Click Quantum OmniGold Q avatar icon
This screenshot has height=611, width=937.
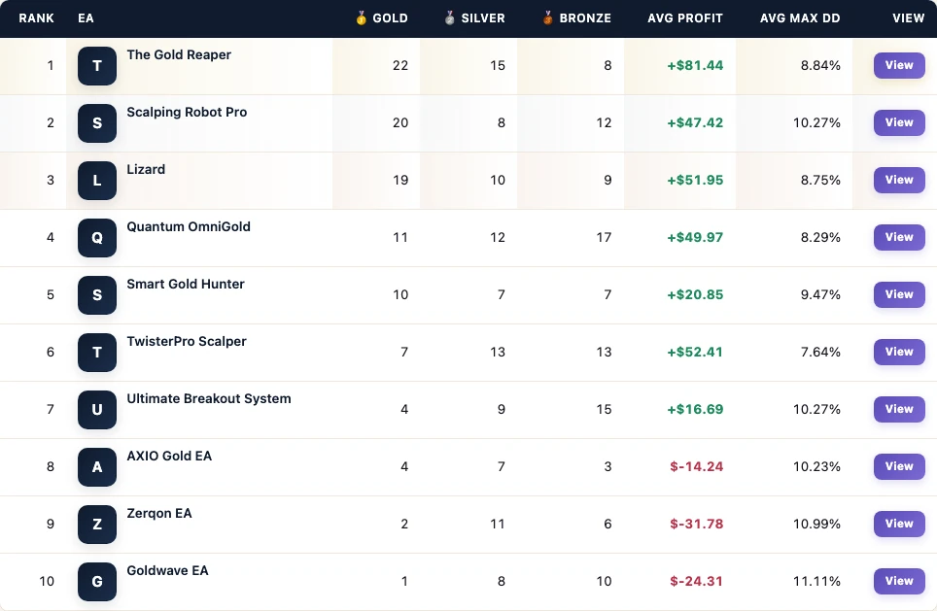pyautogui.click(x=97, y=238)
